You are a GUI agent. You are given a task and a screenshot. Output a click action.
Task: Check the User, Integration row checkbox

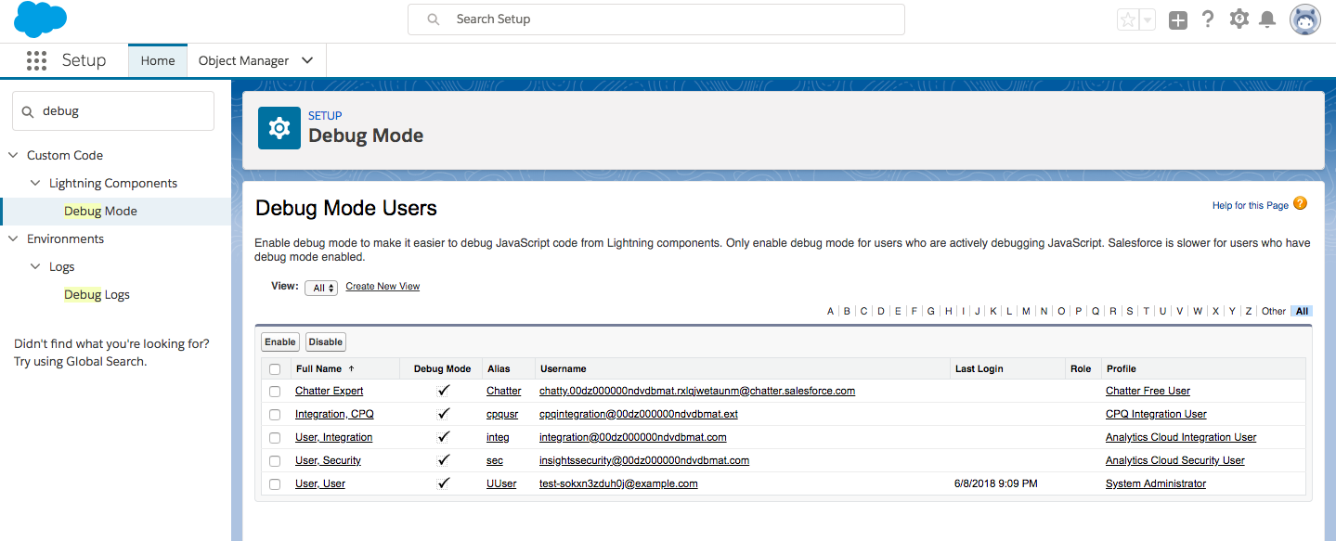[x=275, y=438]
